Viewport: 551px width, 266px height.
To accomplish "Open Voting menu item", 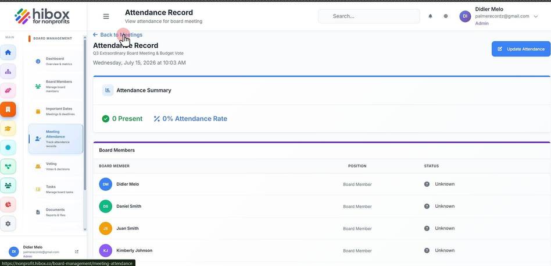I will [56, 166].
